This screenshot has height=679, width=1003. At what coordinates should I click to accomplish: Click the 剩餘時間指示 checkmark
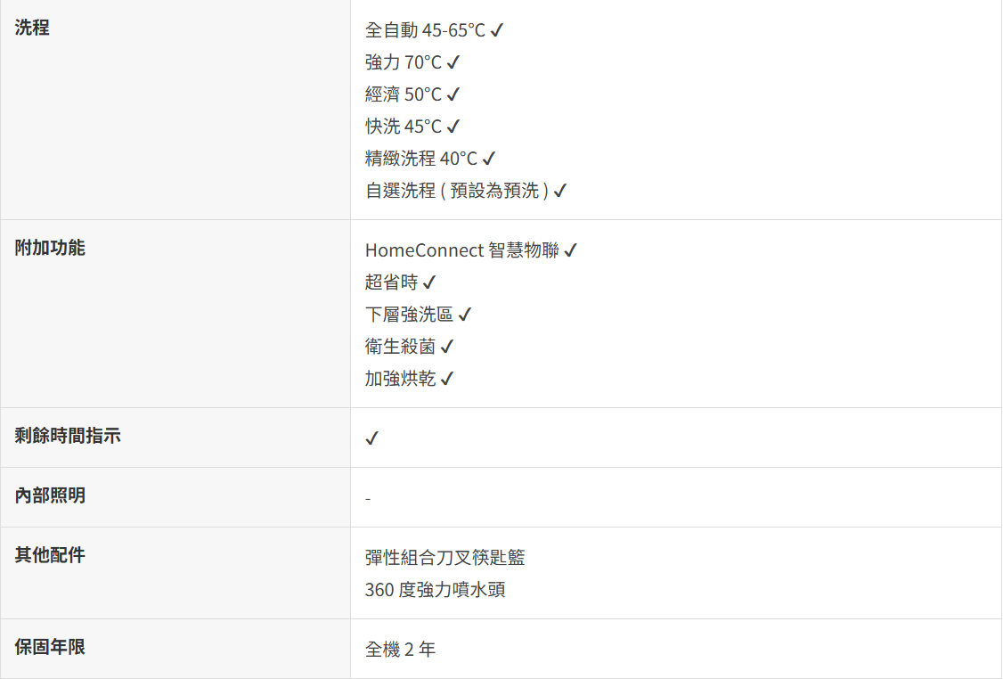(x=372, y=438)
